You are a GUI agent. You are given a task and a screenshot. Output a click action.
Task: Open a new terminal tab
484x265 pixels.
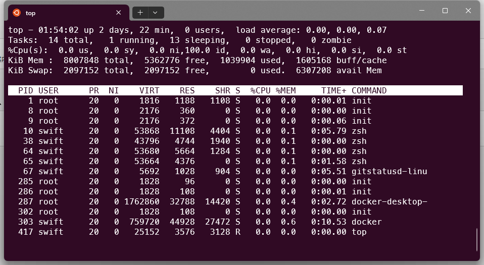[140, 13]
